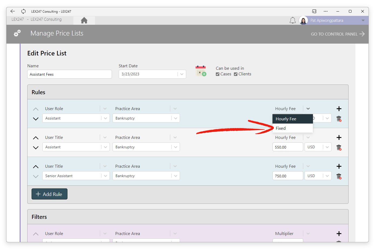Open third rule Practice Area dropdown
This screenshot has height=249, width=375.
[x=175, y=166]
